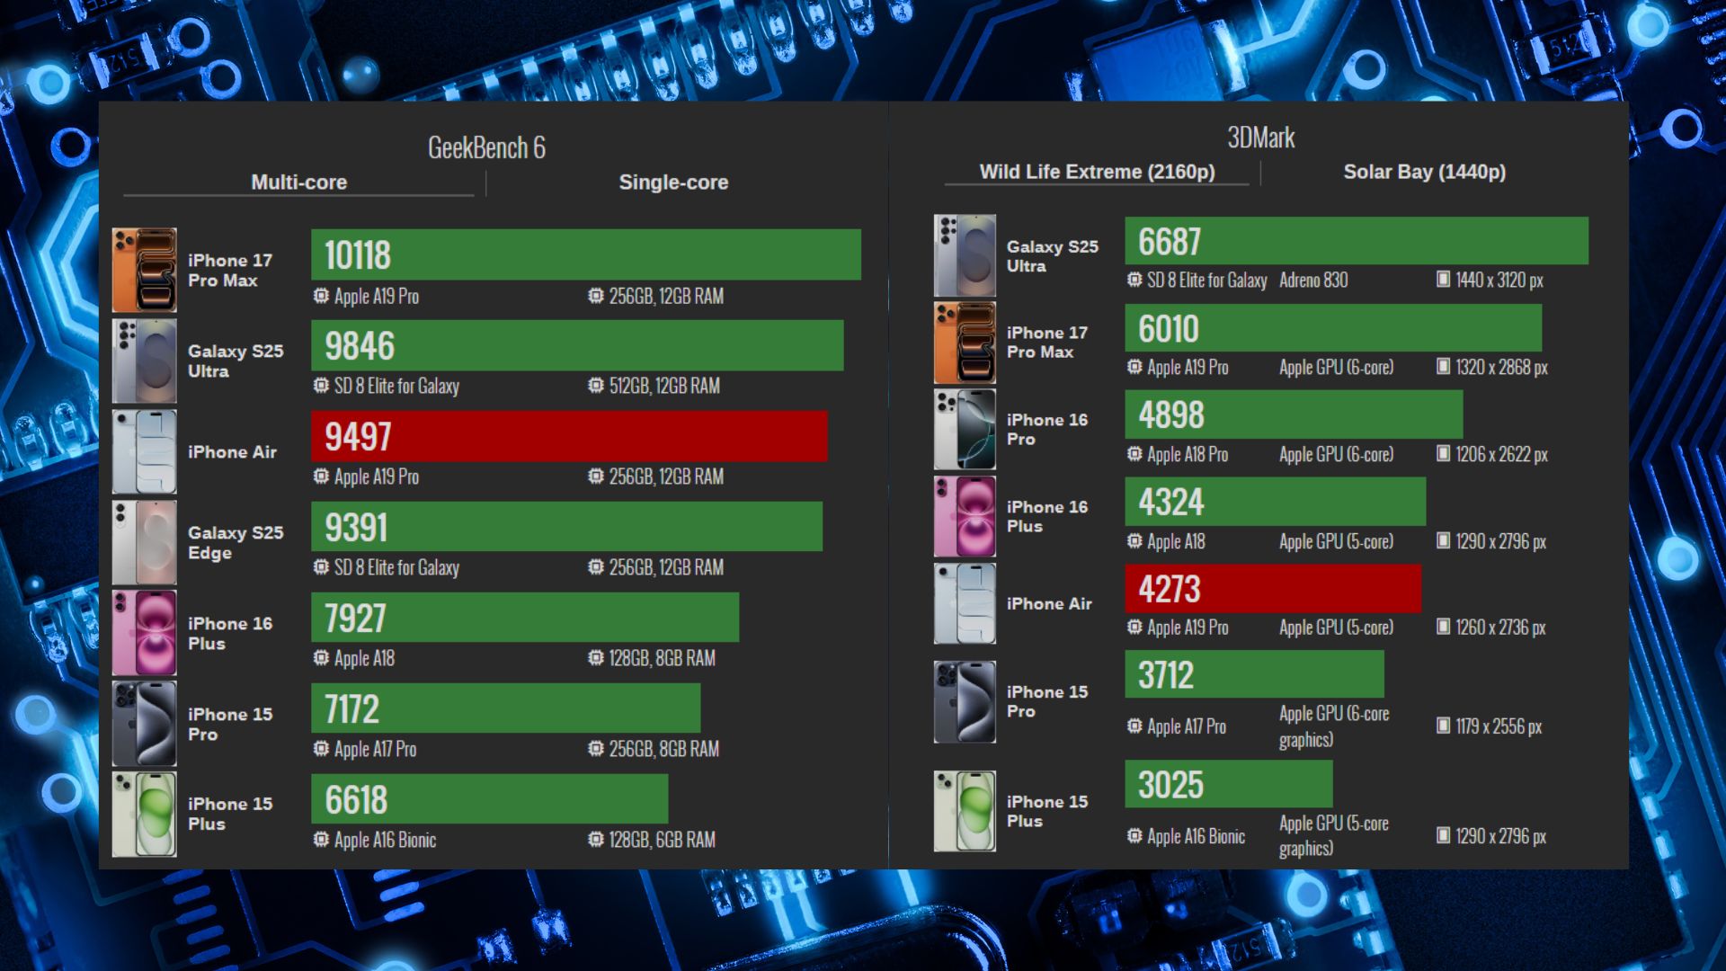Screen dimensions: 1726x971
Task: Click the 7172 score value
Action: point(351,709)
